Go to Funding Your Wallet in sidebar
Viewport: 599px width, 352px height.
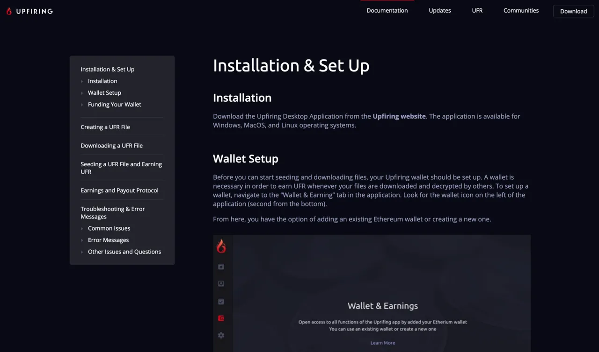[x=115, y=104]
